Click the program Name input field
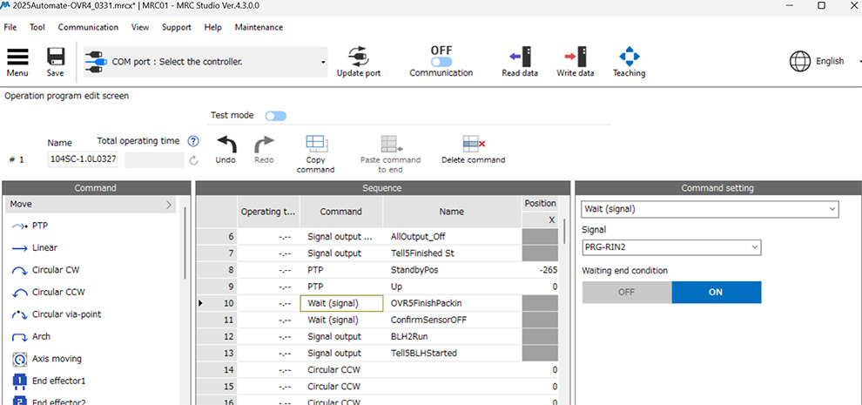The height and width of the screenshot is (405, 862). coord(83,160)
